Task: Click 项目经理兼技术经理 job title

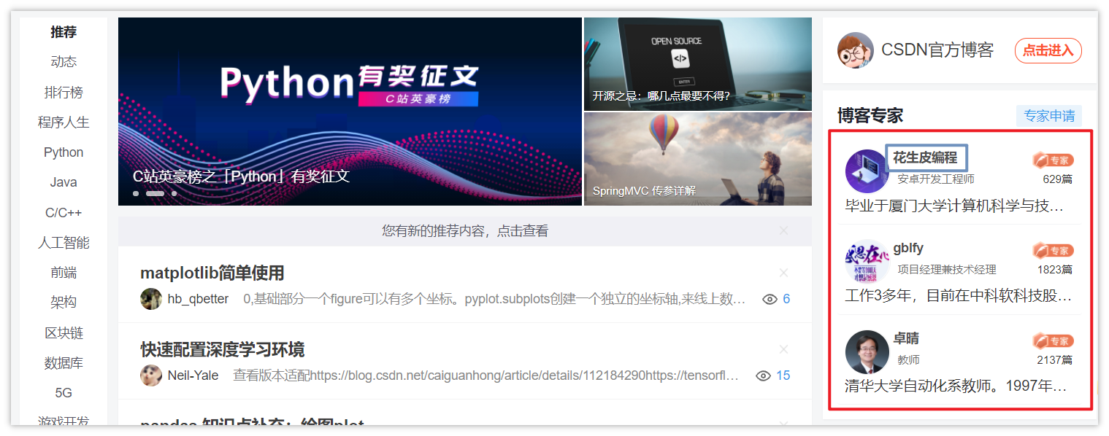Action: (947, 270)
